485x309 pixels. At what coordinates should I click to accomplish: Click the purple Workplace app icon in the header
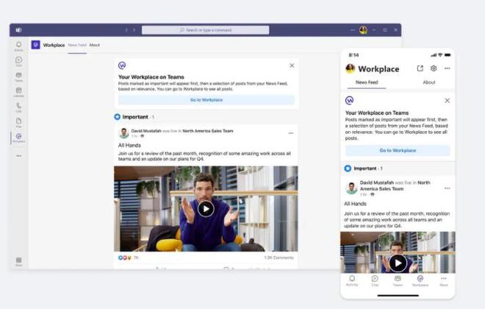coord(35,45)
